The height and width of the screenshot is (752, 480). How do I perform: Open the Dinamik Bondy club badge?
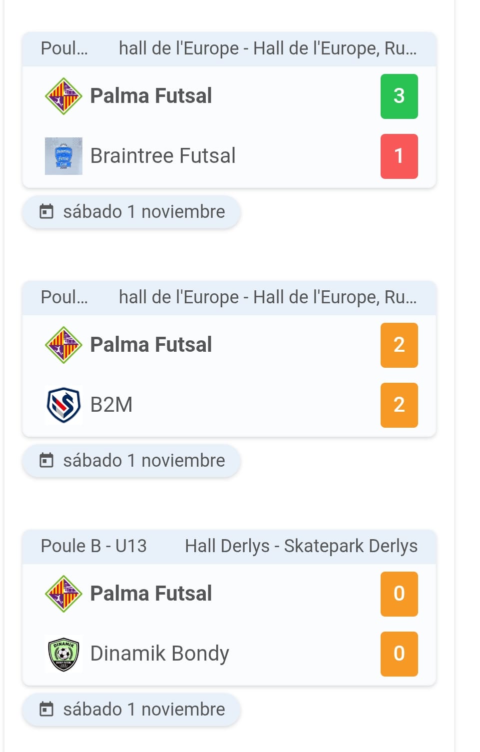click(63, 654)
